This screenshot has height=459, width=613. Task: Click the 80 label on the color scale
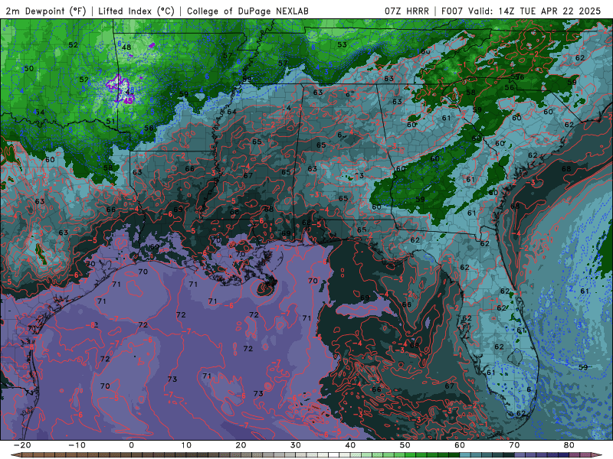[x=569, y=445]
